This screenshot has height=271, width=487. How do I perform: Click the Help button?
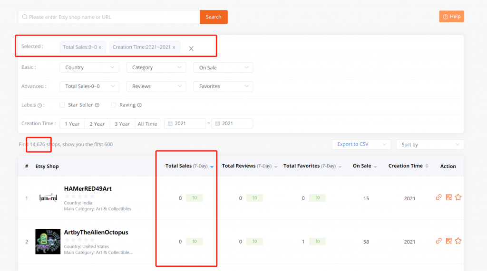pyautogui.click(x=451, y=17)
